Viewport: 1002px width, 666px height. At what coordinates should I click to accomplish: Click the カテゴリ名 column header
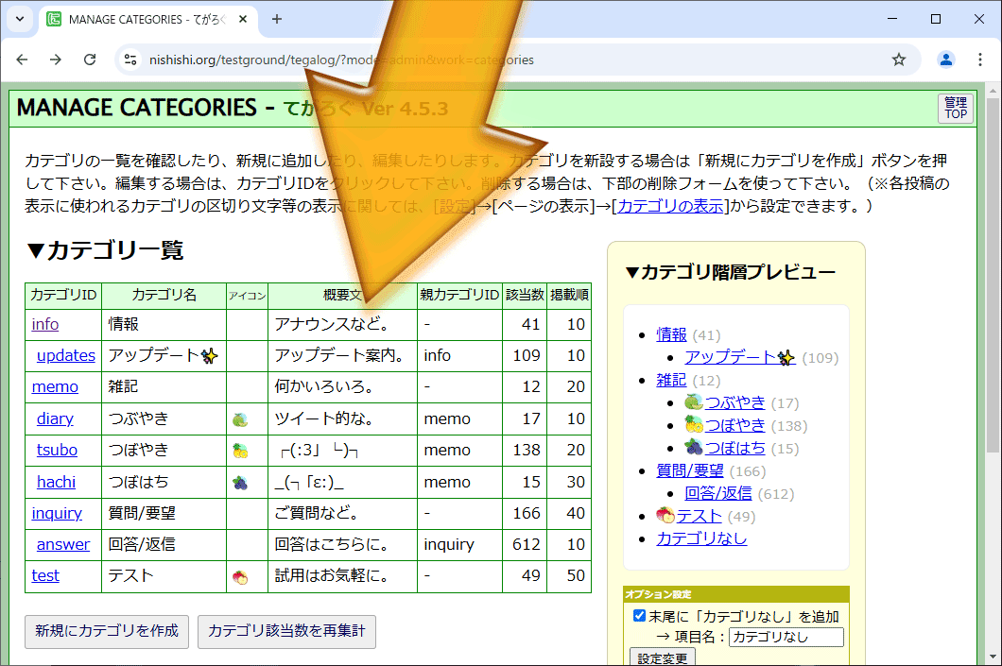(164, 296)
